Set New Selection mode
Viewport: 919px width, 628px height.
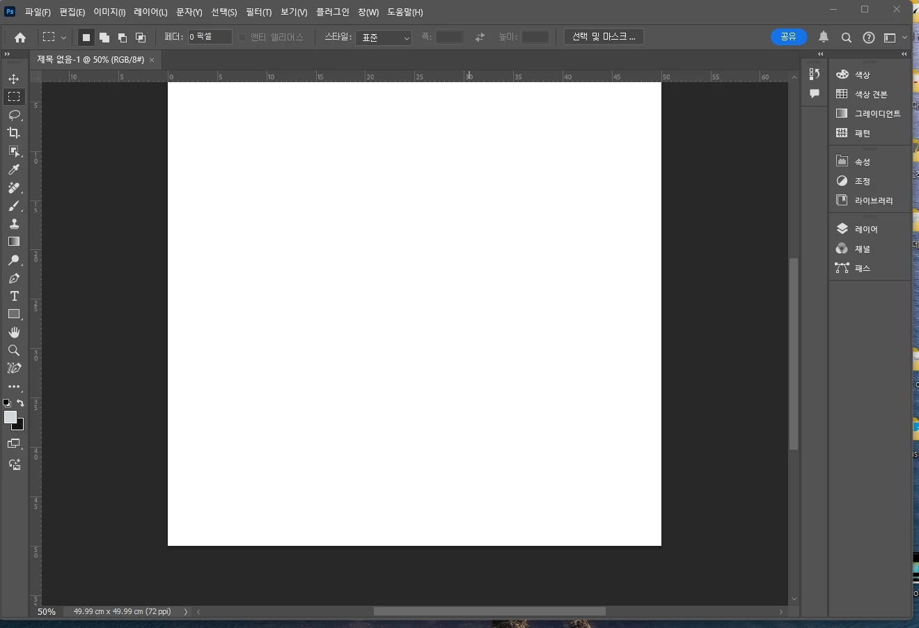point(86,38)
